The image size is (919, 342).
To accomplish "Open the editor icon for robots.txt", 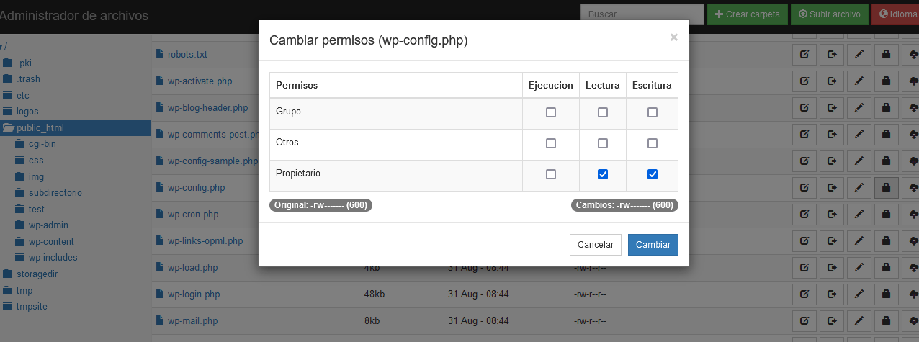I will (804, 54).
